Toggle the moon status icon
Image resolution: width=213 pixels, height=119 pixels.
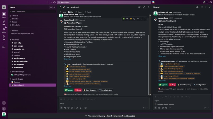pyautogui.click(x=4, y=108)
